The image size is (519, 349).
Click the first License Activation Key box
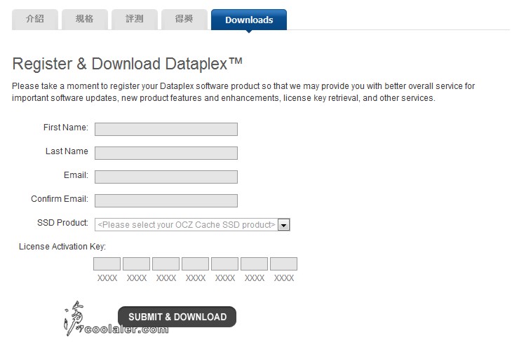pyautogui.click(x=107, y=264)
